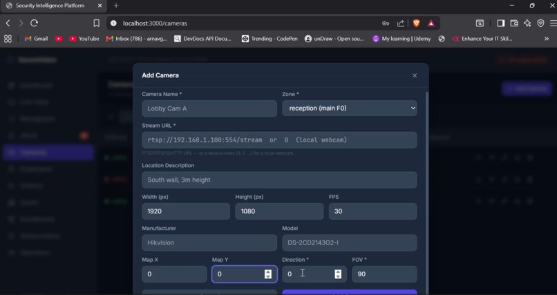Screen dimensions: 557x295
Task: Close the Security Intelligence Platform tab
Action: pos(100,6)
